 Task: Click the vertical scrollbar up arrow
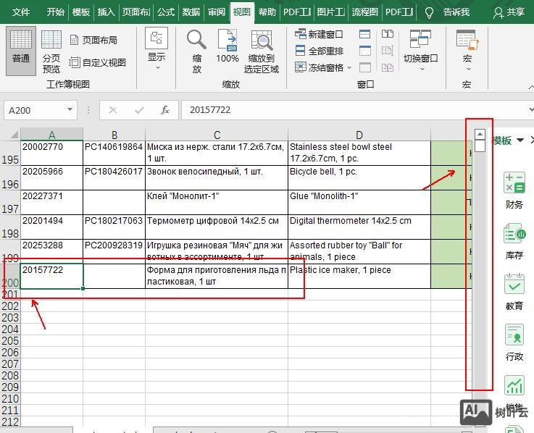(x=480, y=134)
